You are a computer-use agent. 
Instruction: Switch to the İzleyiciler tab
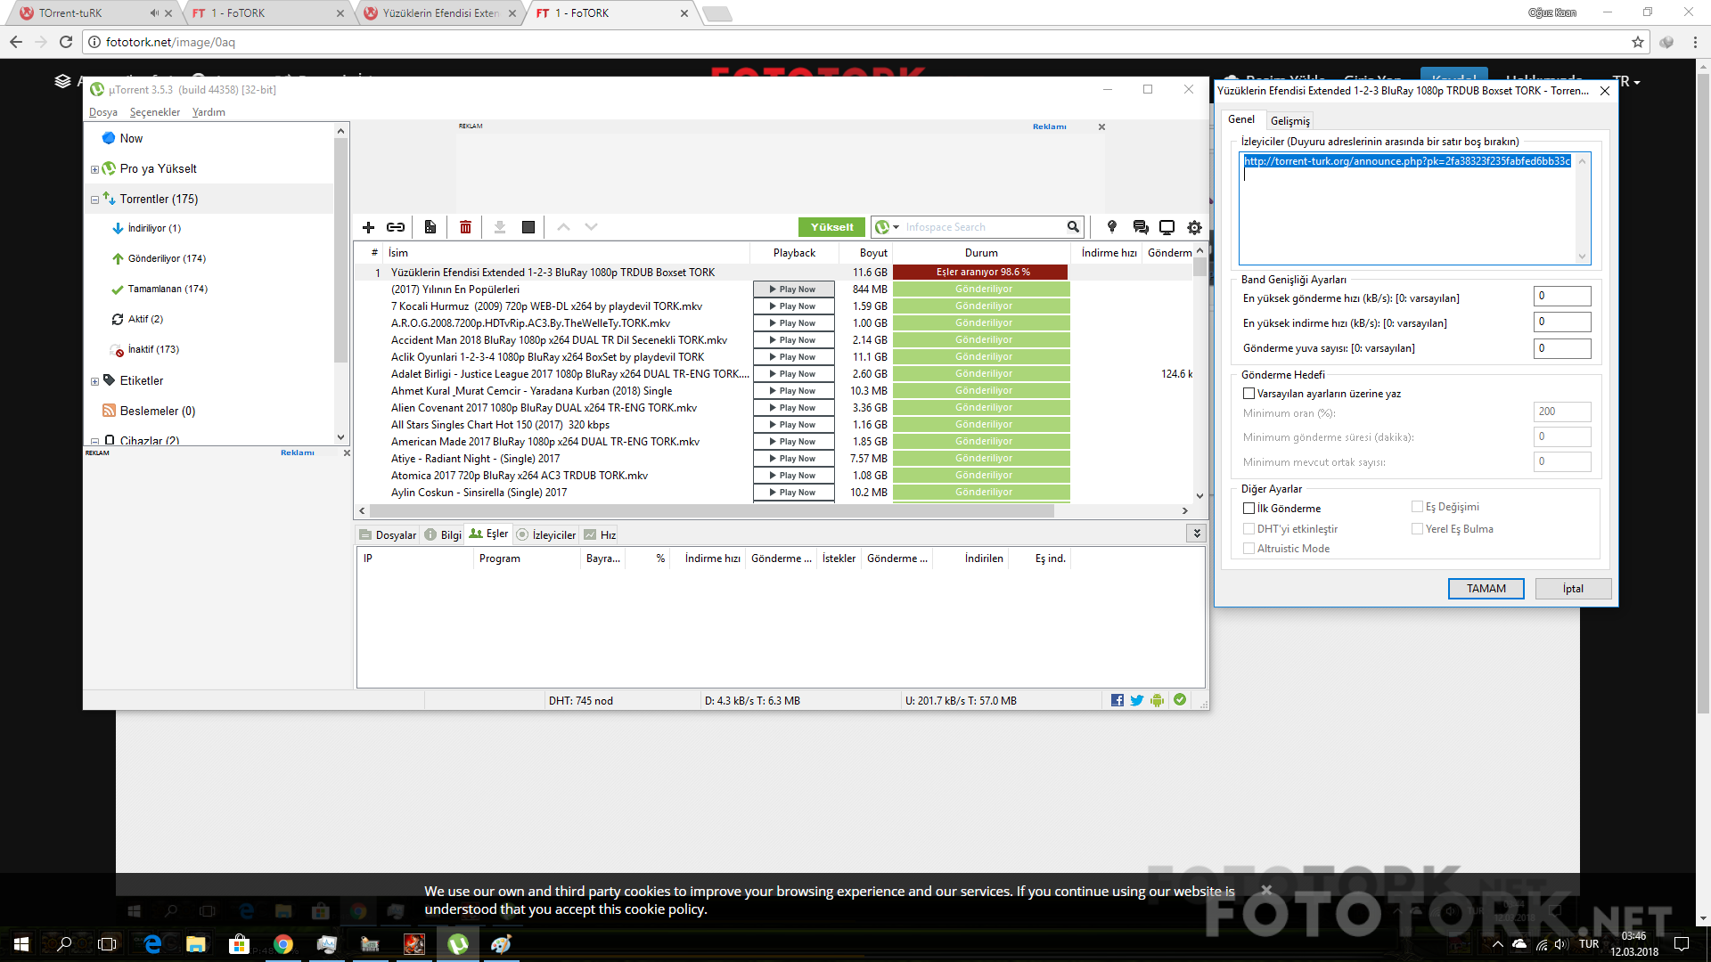[546, 534]
